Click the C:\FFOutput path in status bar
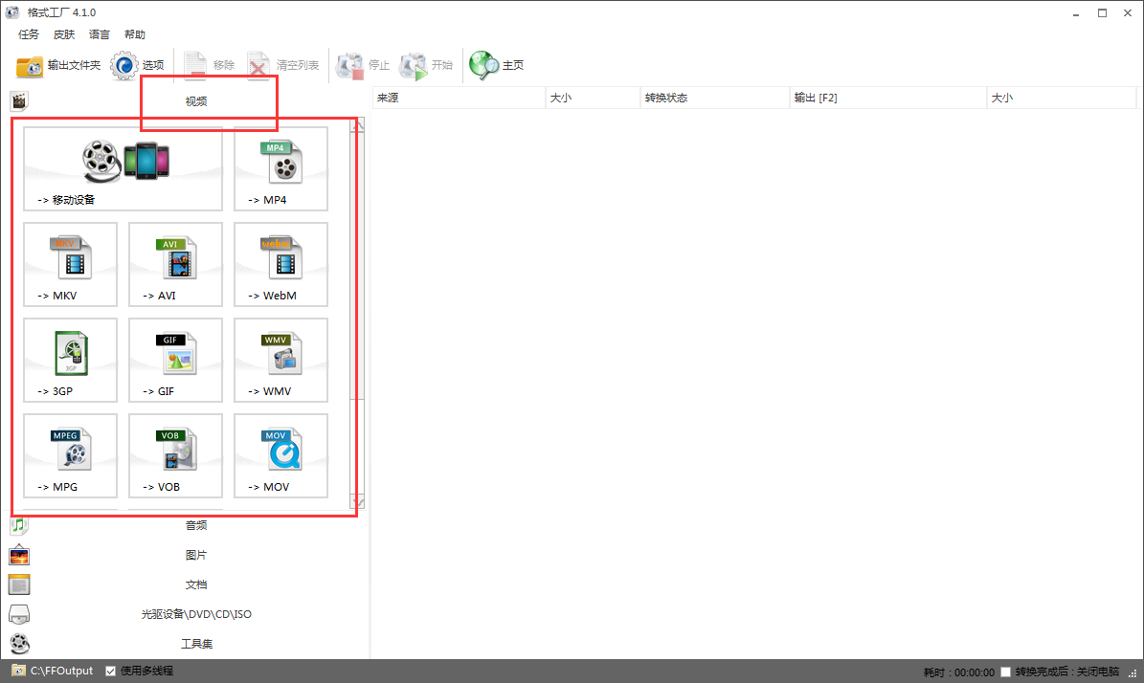 pyautogui.click(x=62, y=671)
